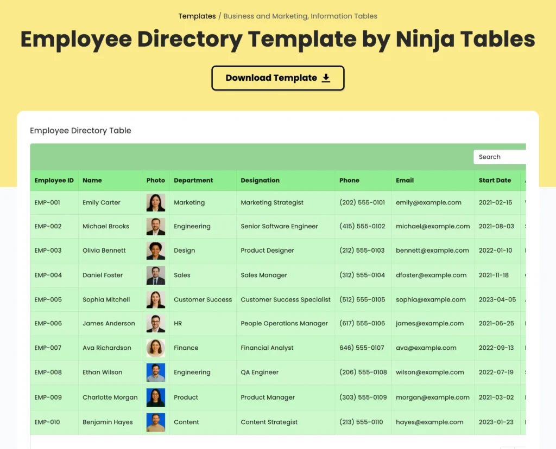
Task: Click the name Daniel Foster
Action: [x=103, y=275]
